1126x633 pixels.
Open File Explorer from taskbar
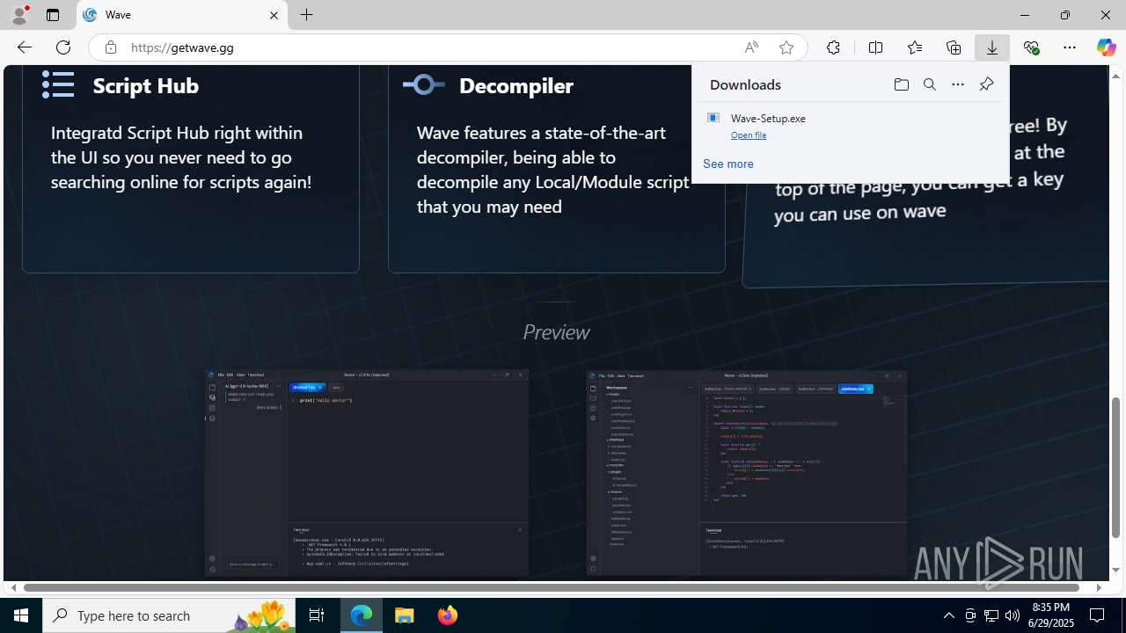405,615
